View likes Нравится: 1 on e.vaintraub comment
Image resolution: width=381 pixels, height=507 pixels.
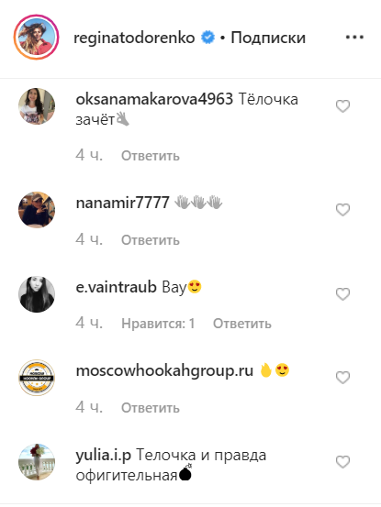click(x=158, y=324)
